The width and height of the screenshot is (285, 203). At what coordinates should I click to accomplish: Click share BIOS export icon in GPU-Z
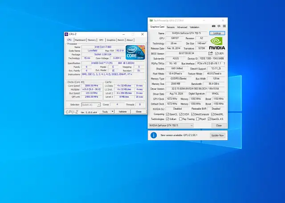tap(211, 53)
